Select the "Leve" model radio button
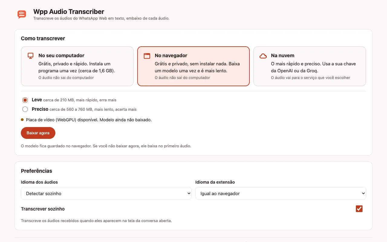387x242 pixels. [25, 100]
